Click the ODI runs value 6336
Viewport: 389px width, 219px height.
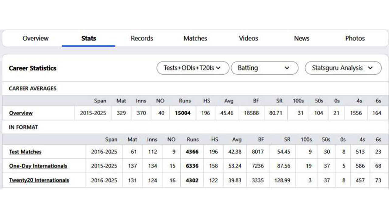[192, 166]
